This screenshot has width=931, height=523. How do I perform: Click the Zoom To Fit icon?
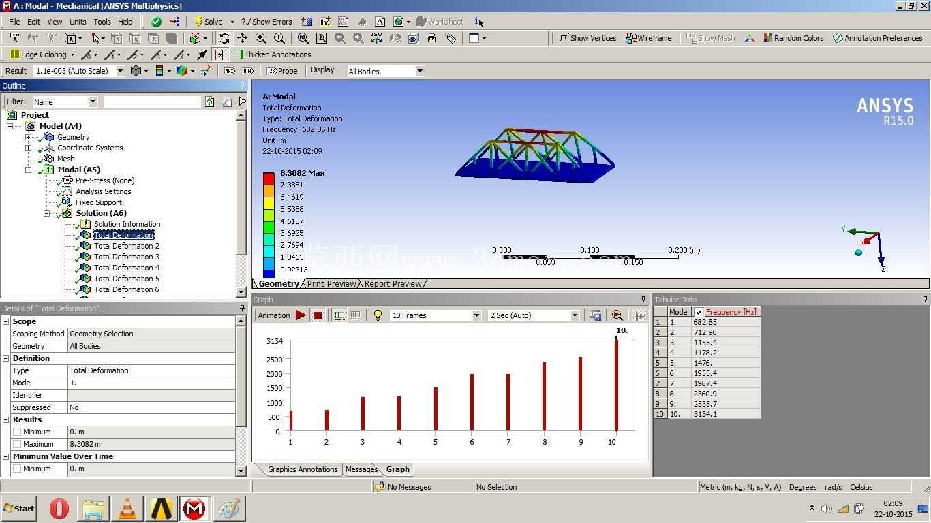click(x=303, y=38)
